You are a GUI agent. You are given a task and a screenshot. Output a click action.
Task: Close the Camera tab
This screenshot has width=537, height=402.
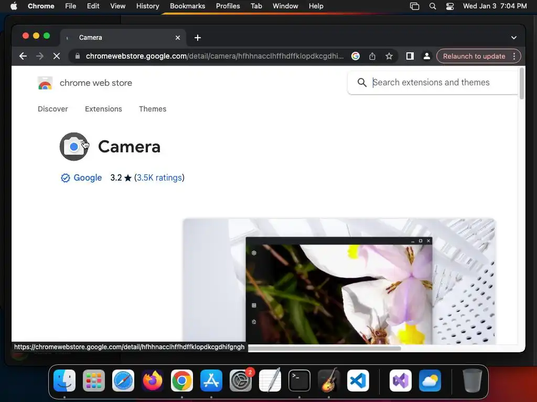click(x=178, y=38)
